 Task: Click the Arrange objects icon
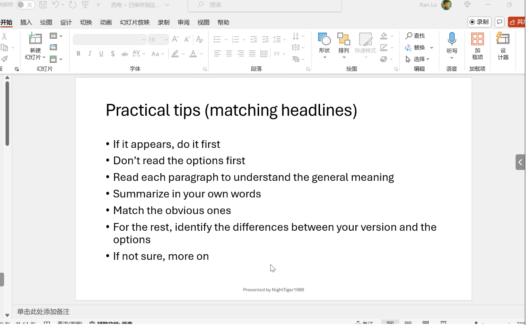(343, 39)
